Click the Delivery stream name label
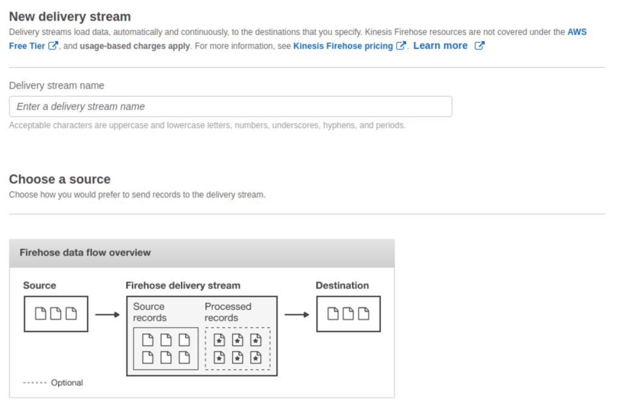This screenshot has height=416, width=622. coord(56,85)
